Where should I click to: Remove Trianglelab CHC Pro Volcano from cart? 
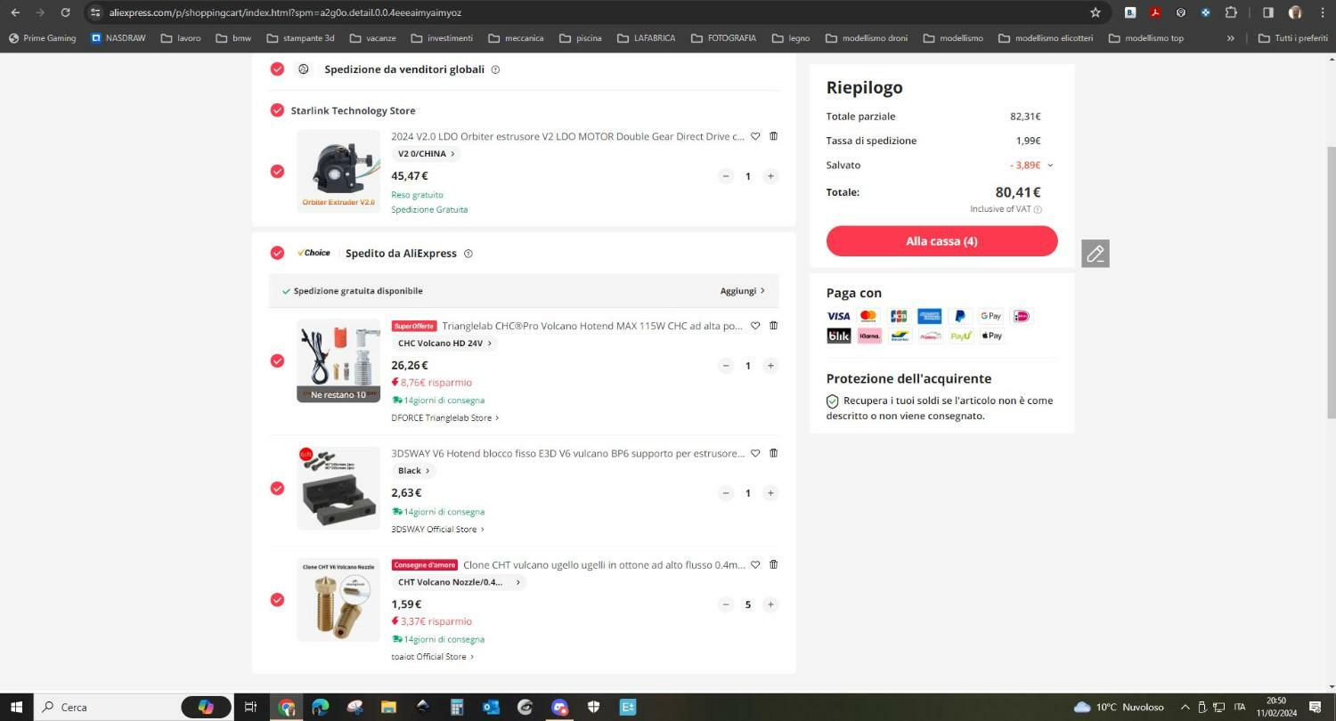point(773,326)
